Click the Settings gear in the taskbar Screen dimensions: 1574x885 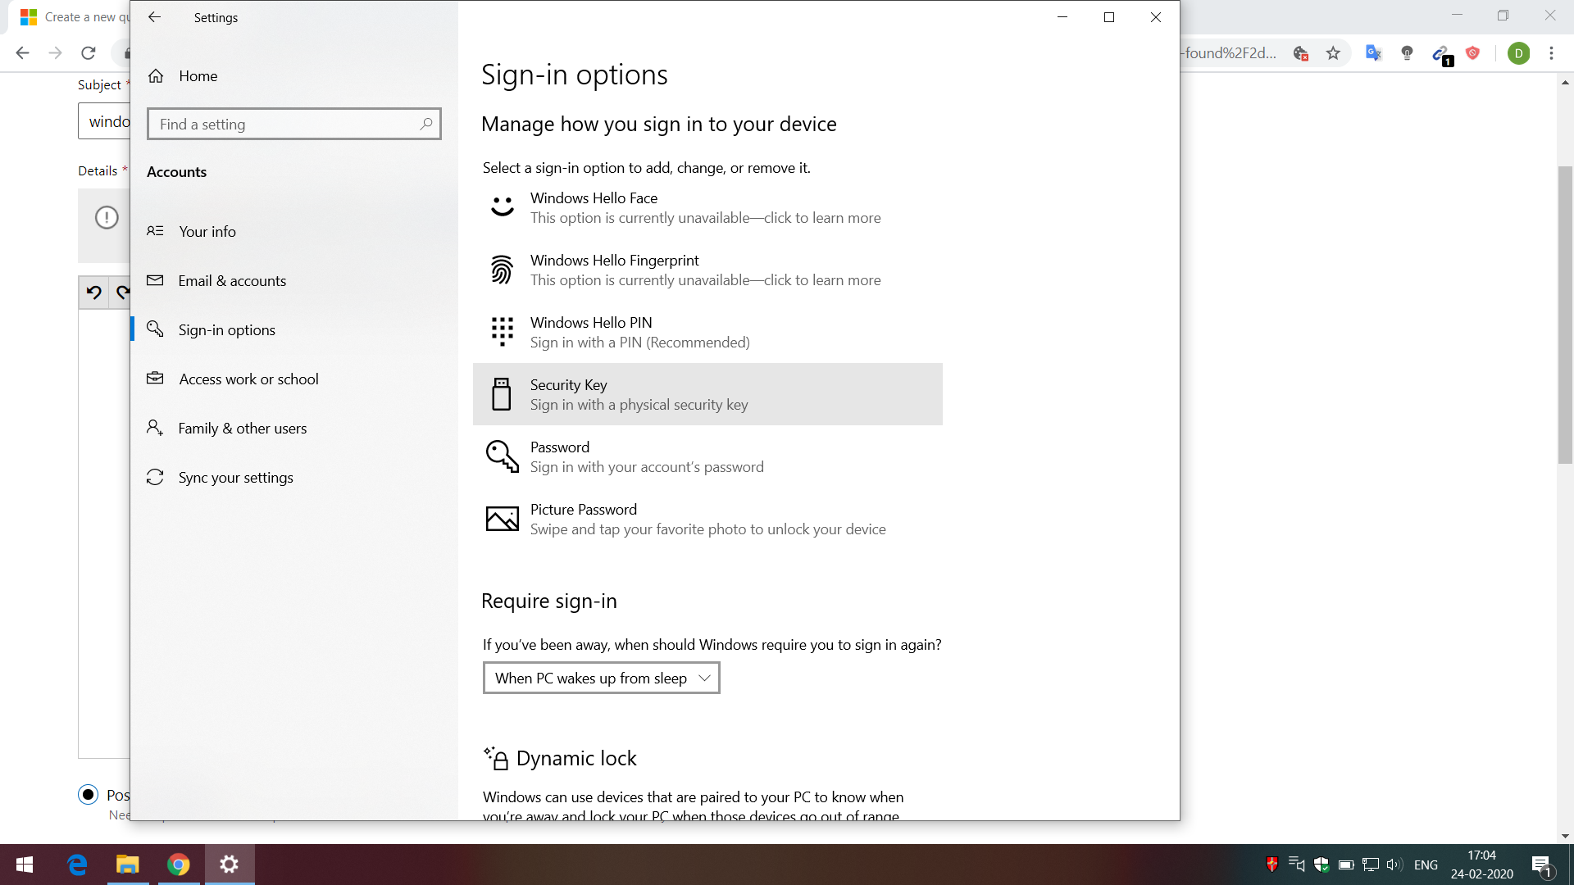230,865
